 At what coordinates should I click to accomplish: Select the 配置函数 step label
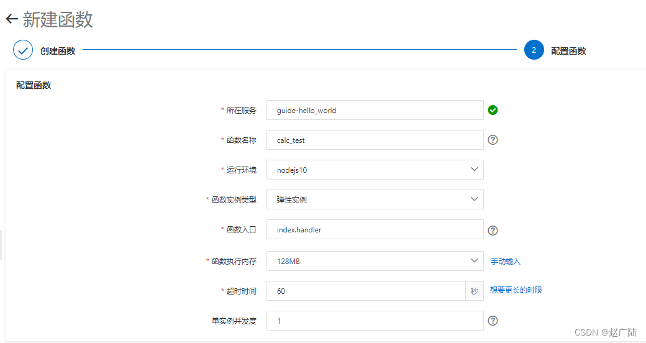click(568, 51)
